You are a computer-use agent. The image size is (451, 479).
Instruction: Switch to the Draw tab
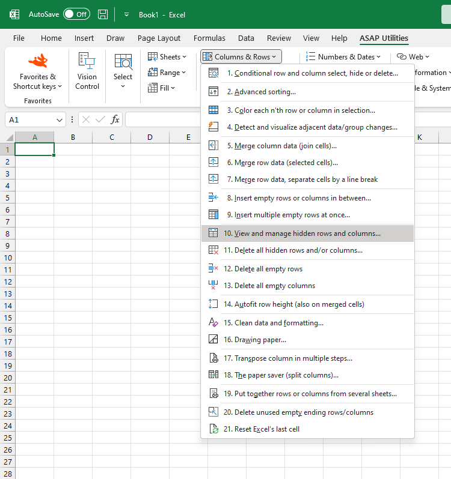pos(115,38)
